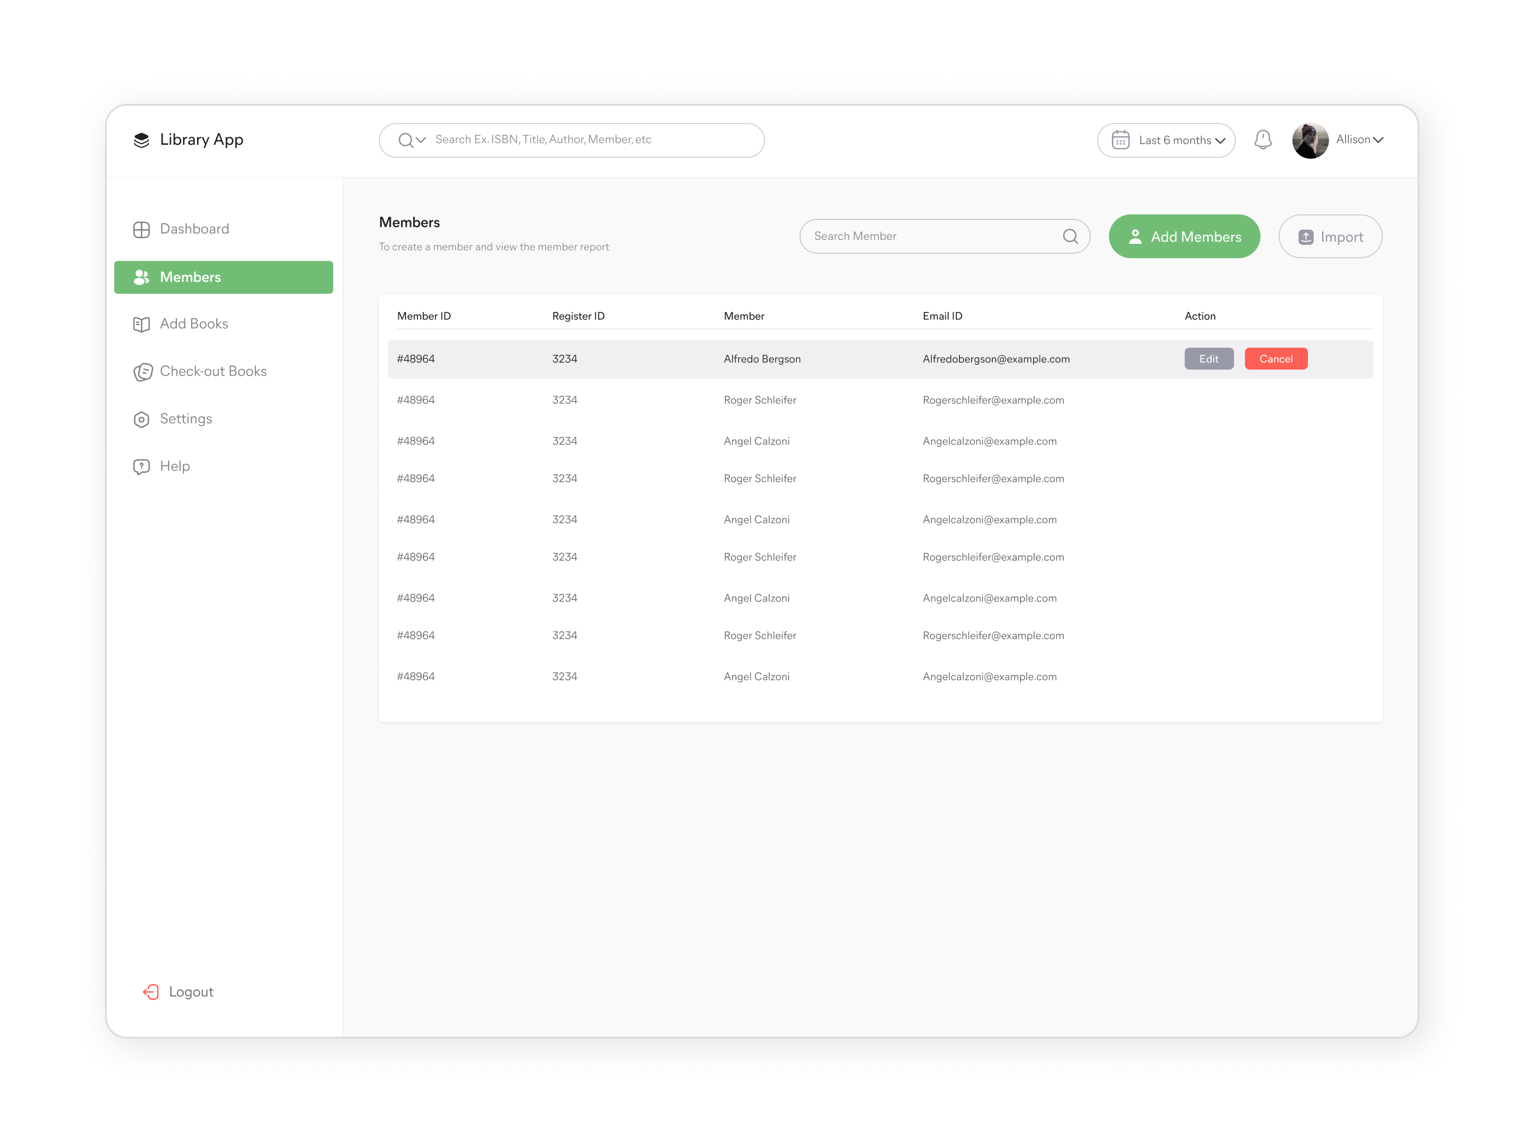Cancel editing Alfredo Bergson's row
Viewport: 1524px width, 1143px height.
coord(1275,358)
